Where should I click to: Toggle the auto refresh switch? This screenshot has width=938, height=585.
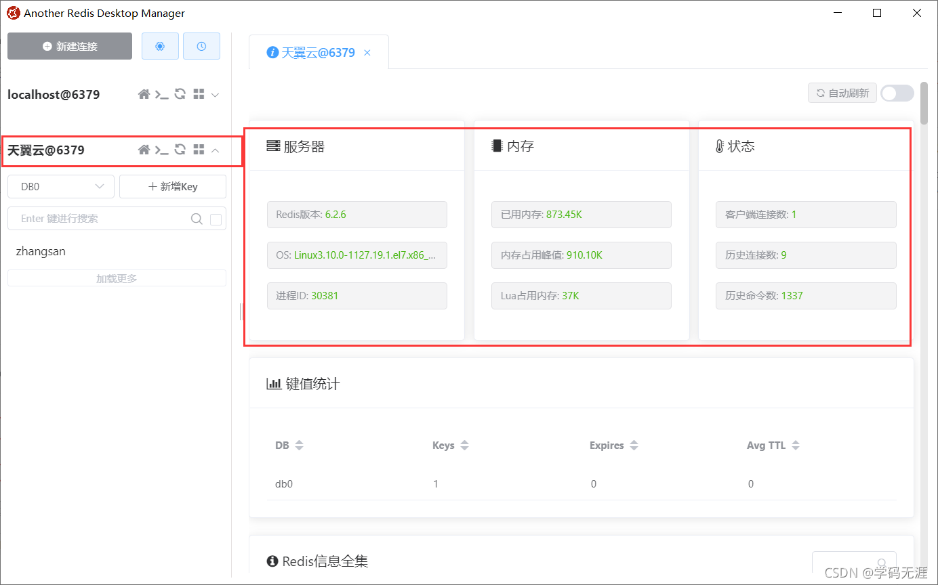[897, 93]
